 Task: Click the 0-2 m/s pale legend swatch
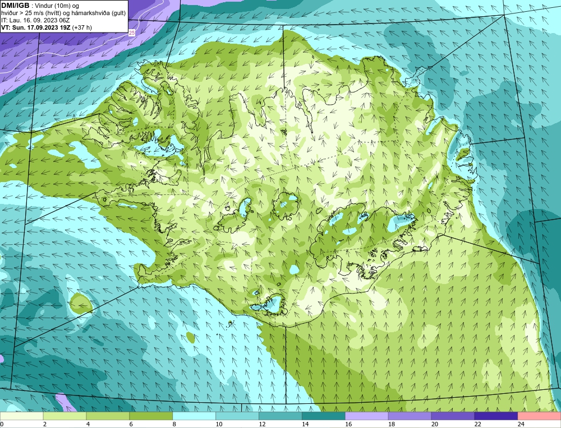[21, 416]
